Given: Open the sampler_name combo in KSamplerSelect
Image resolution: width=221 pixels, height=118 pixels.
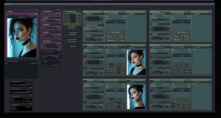Looking at the screenshot, I should tap(51, 28).
